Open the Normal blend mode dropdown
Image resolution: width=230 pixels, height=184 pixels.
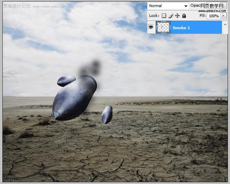point(168,6)
